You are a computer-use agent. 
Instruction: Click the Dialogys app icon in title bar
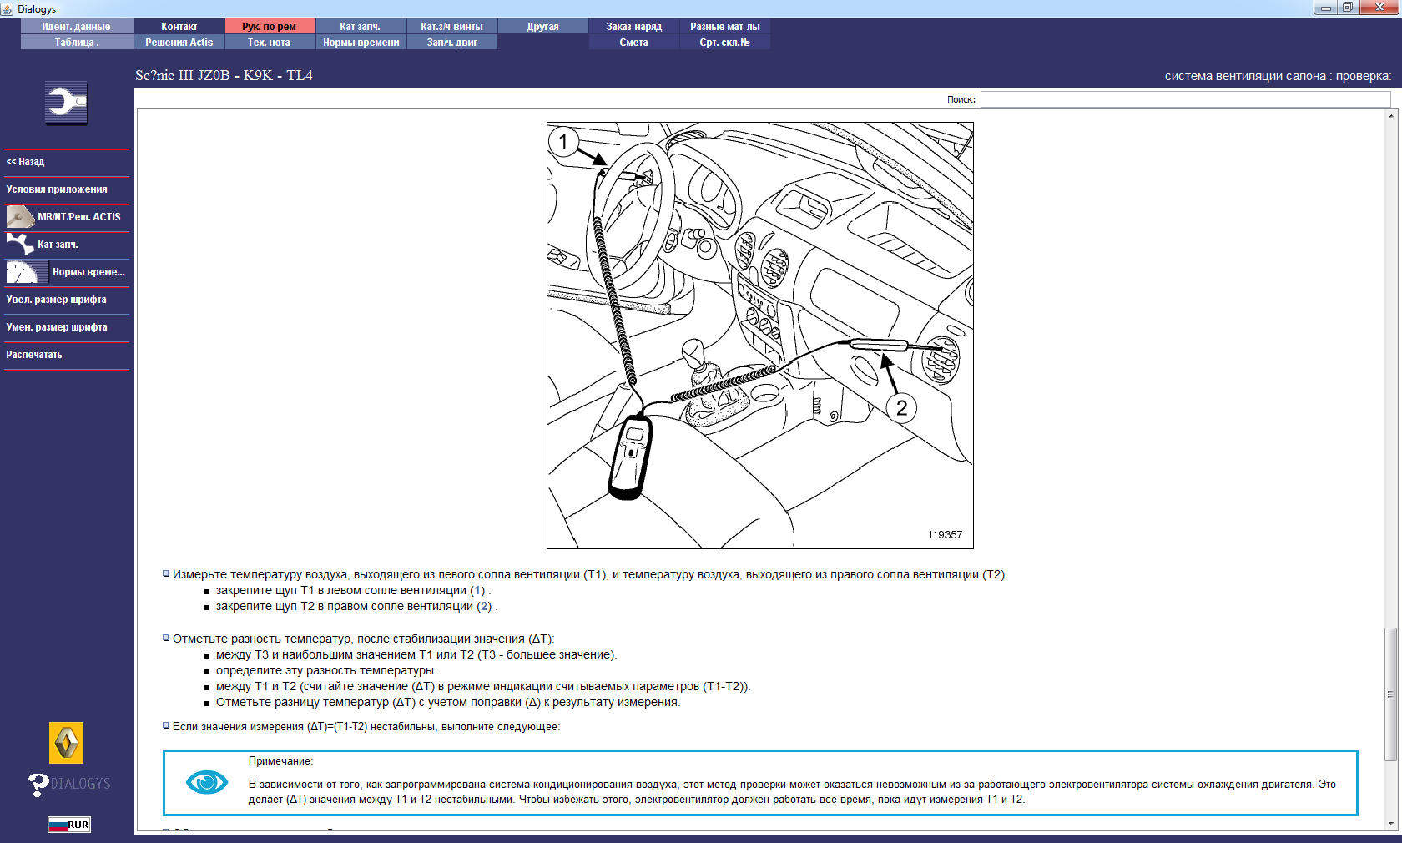click(x=8, y=8)
